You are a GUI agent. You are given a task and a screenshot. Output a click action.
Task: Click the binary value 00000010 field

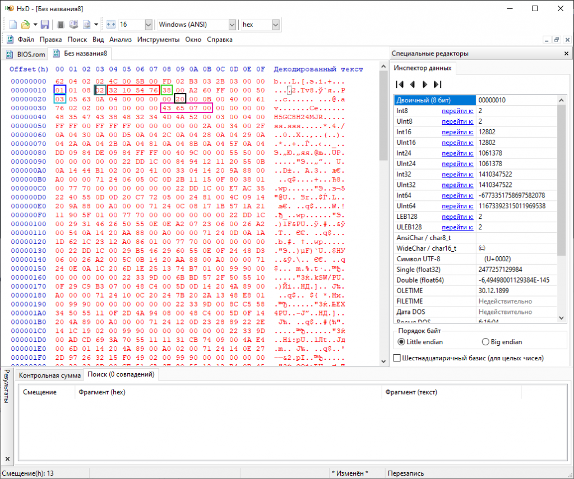516,100
